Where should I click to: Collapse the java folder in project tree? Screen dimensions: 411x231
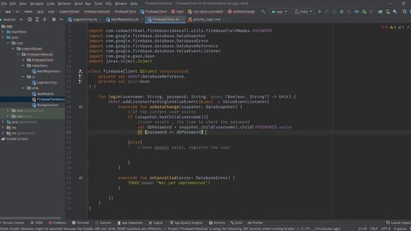pyautogui.click(x=3, y=37)
